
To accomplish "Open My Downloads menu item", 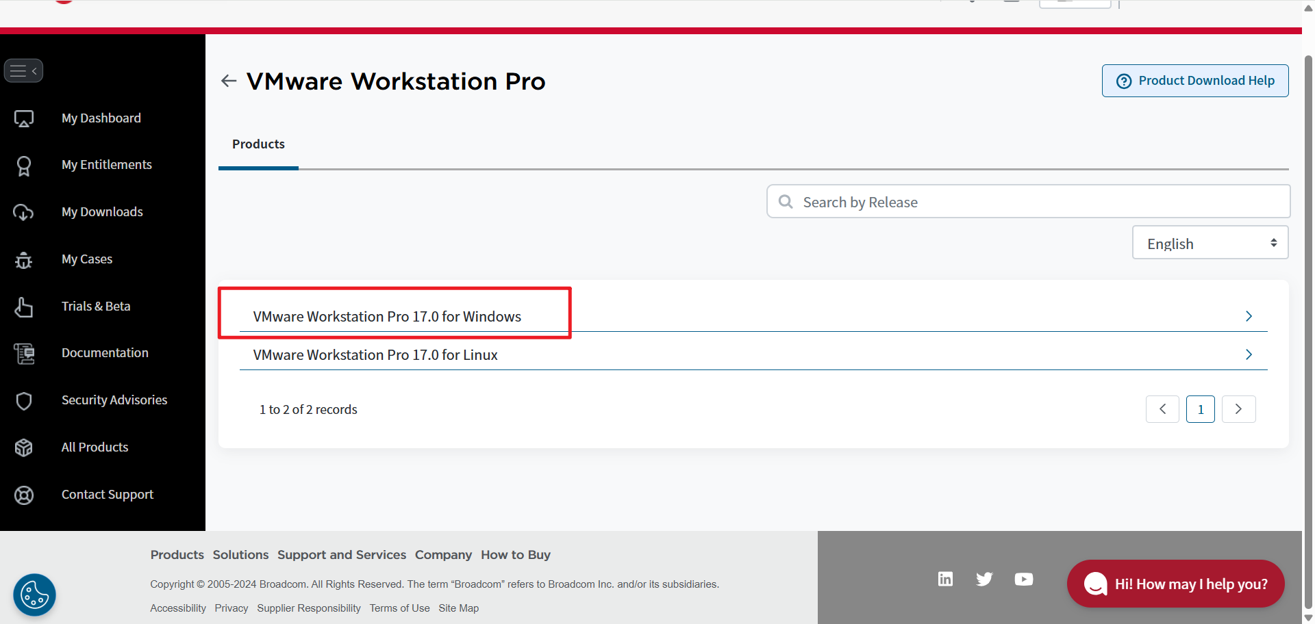I will click(x=102, y=212).
